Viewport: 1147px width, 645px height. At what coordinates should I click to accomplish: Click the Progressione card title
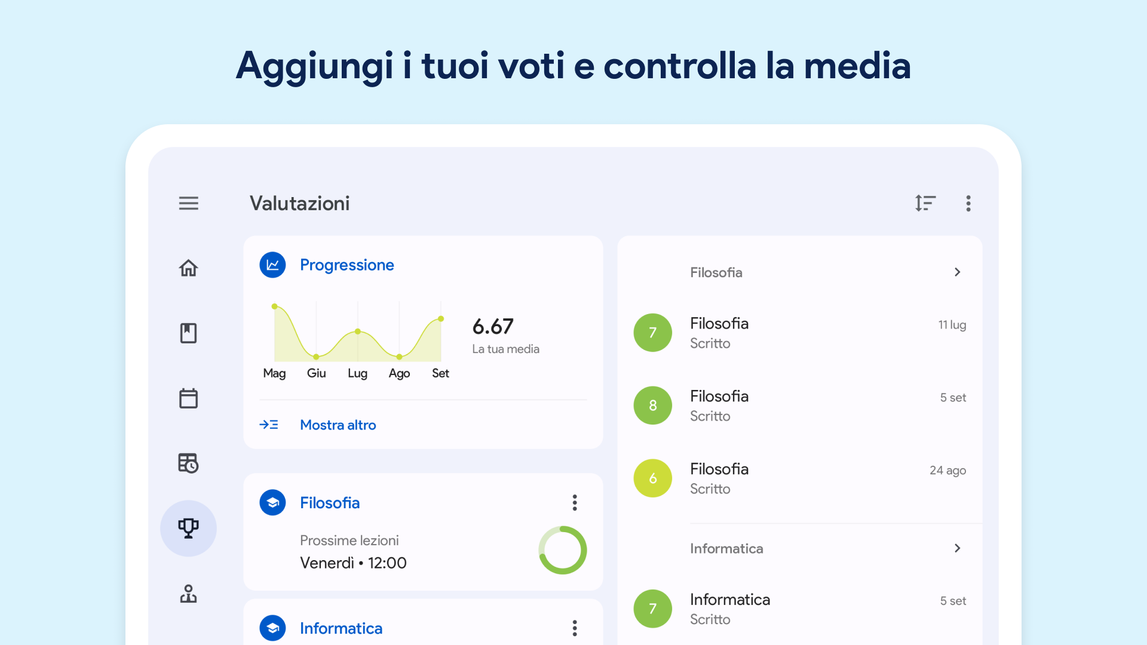[346, 265]
